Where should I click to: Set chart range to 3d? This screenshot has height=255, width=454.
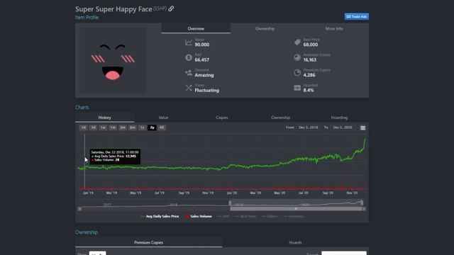tap(93, 127)
